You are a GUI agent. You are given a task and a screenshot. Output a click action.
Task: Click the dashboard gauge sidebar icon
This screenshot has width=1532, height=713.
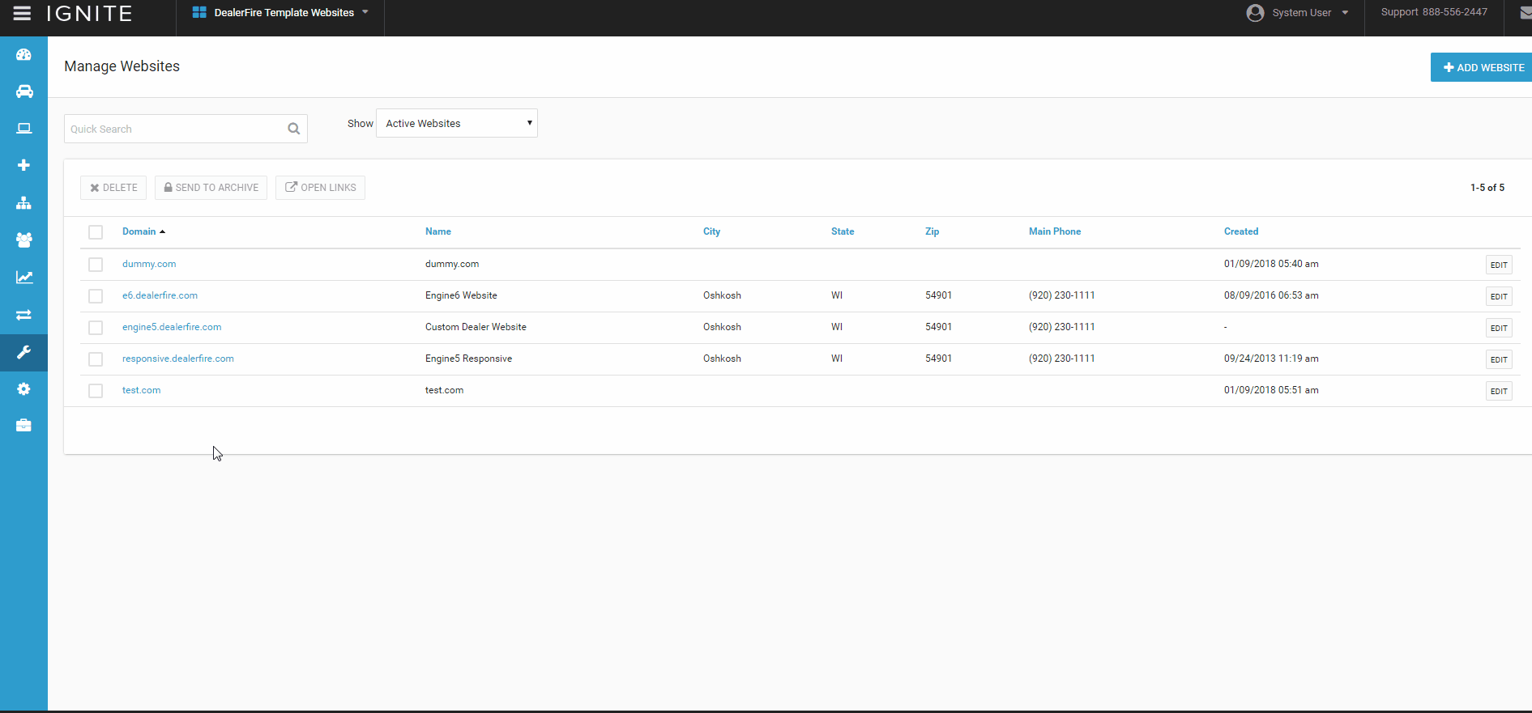click(x=23, y=55)
